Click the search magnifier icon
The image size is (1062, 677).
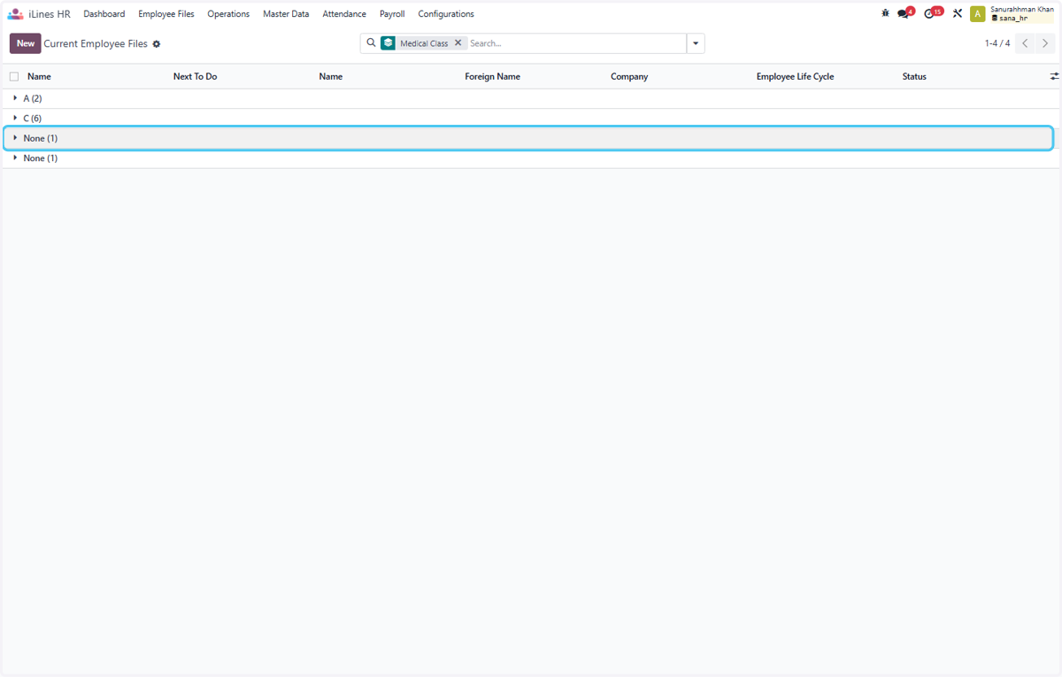pos(371,42)
